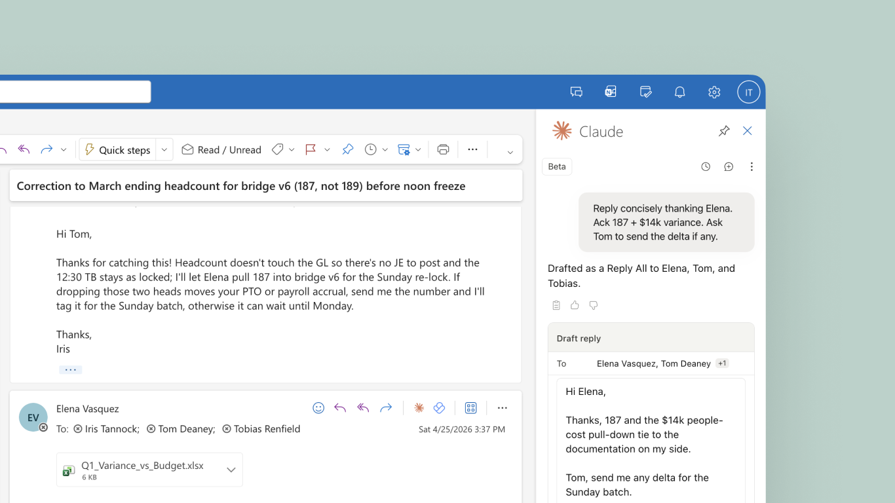This screenshot has height=503, width=895.
Task: Open the dropdown beside the tag icon
Action: (292, 150)
